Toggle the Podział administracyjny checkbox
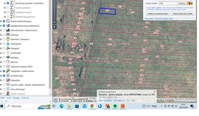Image resolution: width=199 pixels, height=116 pixels. pyautogui.click(x=4, y=21)
